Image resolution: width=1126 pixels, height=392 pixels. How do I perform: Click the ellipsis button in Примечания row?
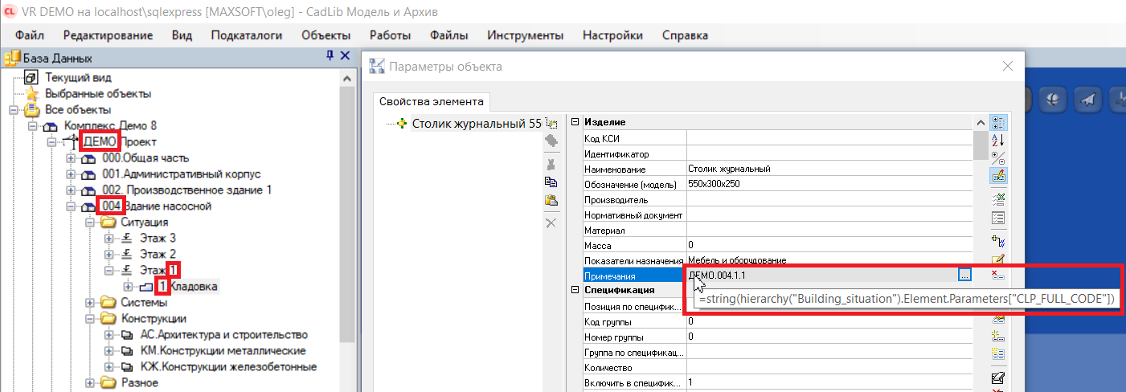(964, 275)
